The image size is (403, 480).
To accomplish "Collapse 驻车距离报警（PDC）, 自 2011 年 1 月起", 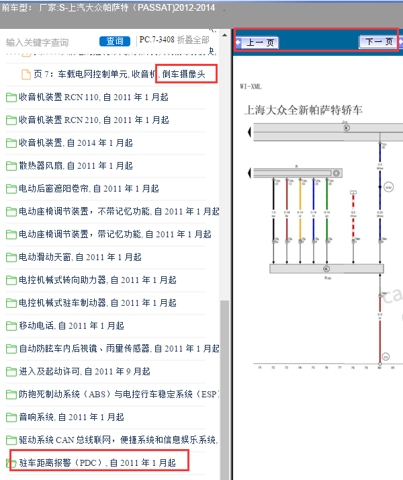I will (97, 463).
